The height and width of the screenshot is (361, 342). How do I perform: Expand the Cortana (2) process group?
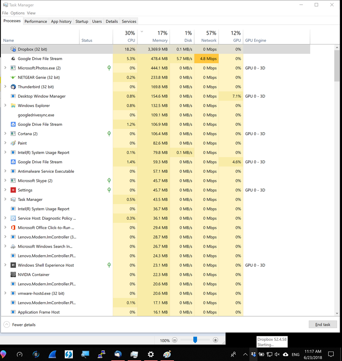tap(5, 134)
